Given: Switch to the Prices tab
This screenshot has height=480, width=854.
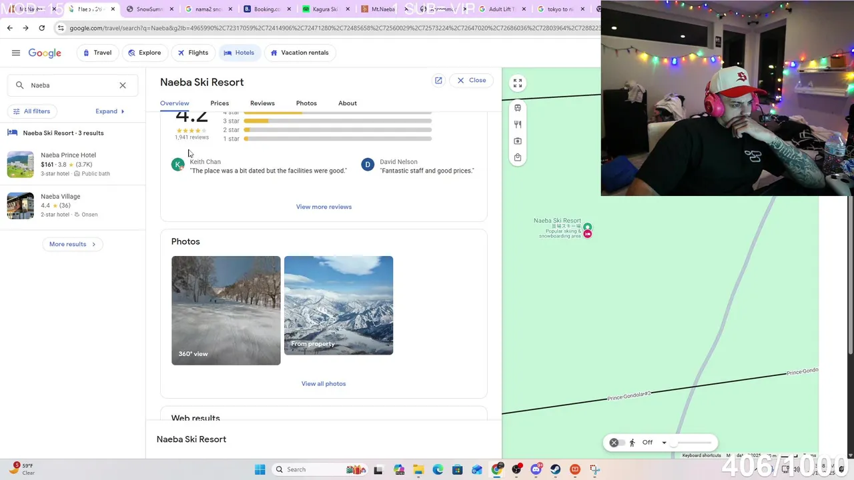Looking at the screenshot, I should (x=220, y=103).
